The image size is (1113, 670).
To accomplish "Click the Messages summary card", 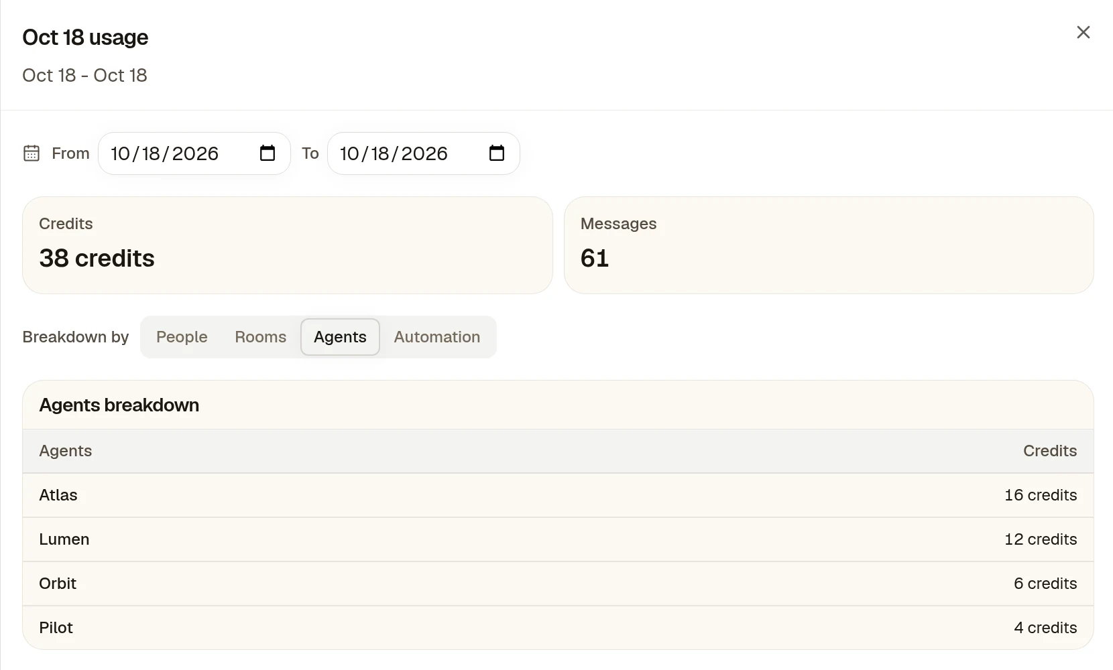I will pyautogui.click(x=829, y=245).
